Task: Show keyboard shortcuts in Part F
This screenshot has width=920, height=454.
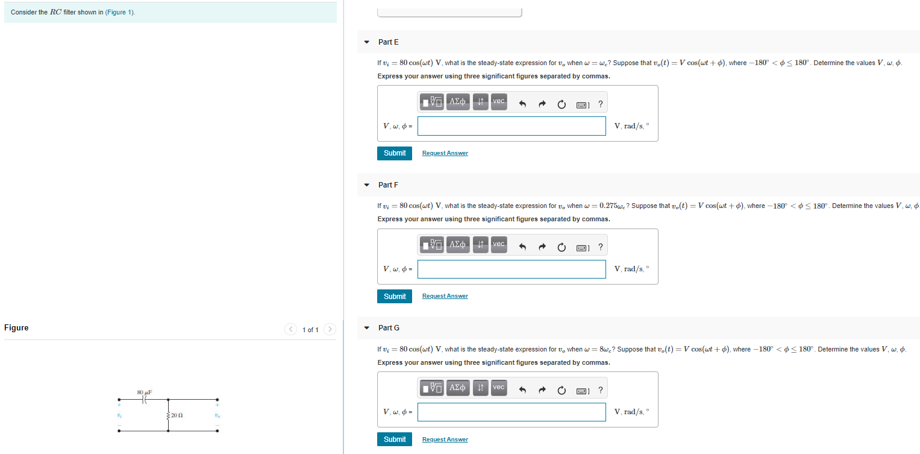Action: pos(582,247)
